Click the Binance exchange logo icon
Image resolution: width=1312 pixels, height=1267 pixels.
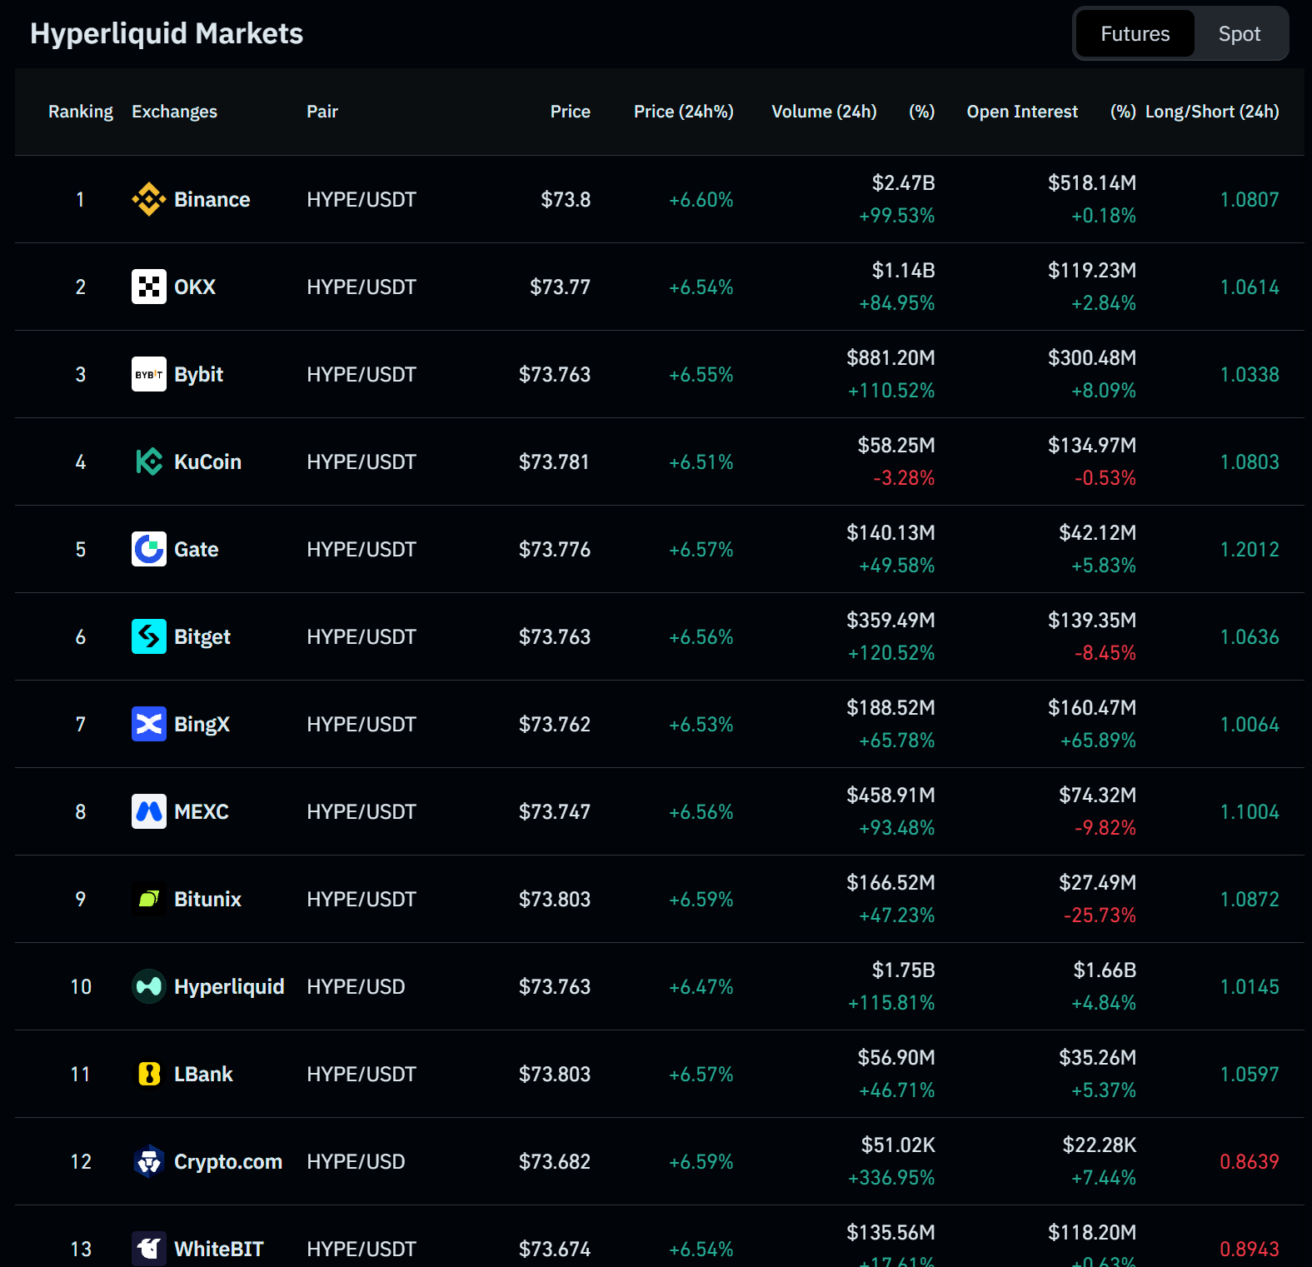pos(149,199)
